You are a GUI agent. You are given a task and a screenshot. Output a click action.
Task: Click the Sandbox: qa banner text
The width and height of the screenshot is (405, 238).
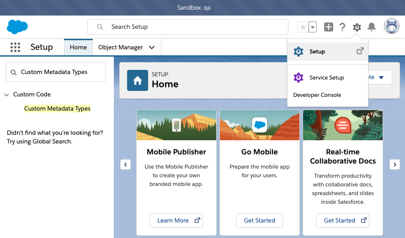194,8
